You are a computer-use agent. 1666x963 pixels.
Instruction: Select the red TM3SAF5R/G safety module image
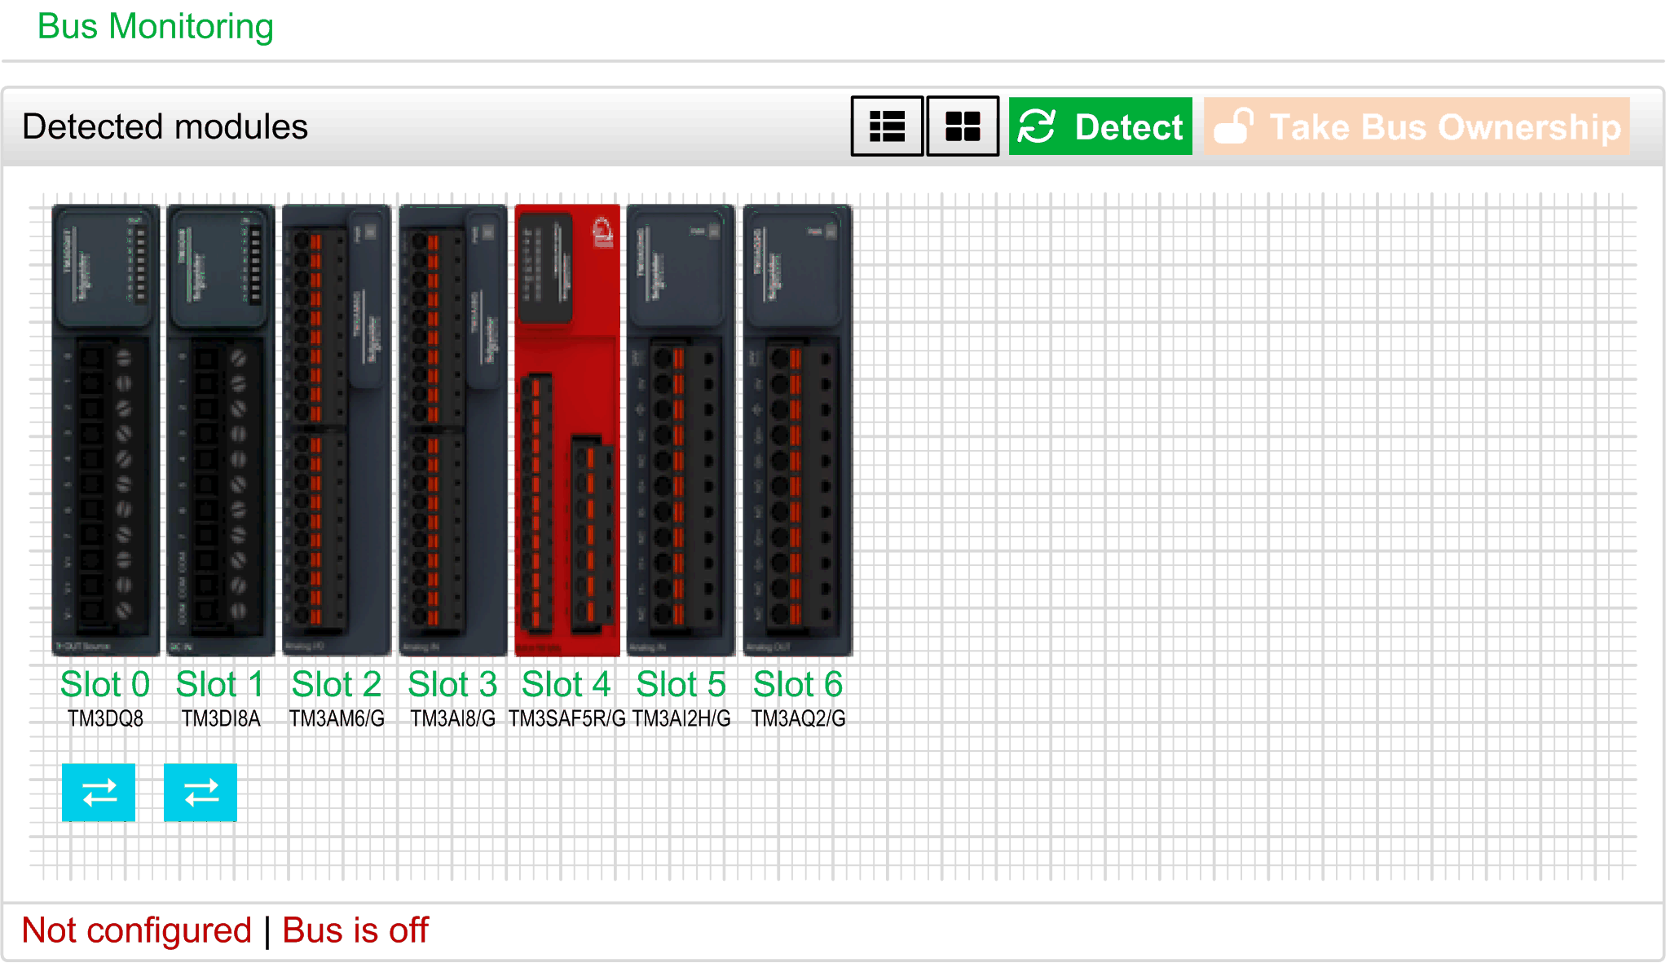[567, 430]
